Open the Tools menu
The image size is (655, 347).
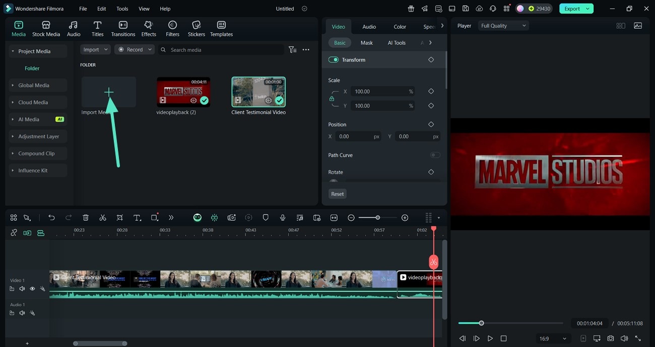[122, 9]
